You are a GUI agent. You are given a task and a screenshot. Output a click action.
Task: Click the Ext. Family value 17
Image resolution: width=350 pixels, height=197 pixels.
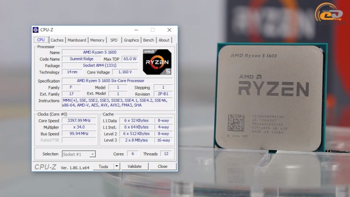click(71, 94)
